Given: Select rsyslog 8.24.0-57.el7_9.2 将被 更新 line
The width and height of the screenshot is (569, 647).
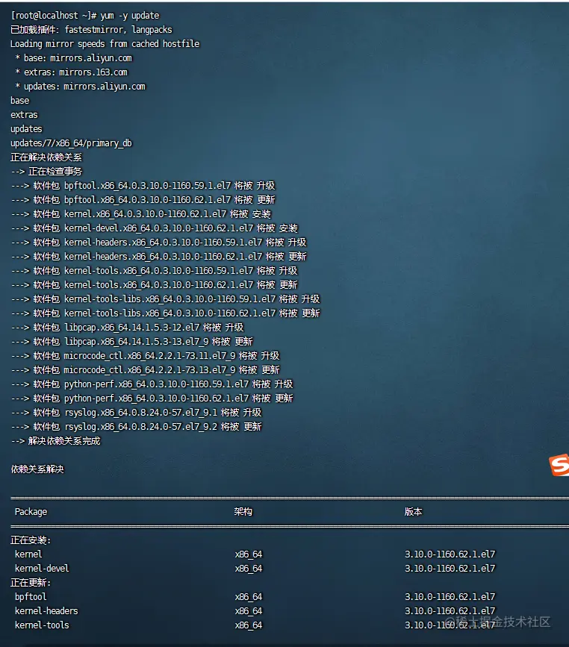Looking at the screenshot, I should tap(136, 427).
